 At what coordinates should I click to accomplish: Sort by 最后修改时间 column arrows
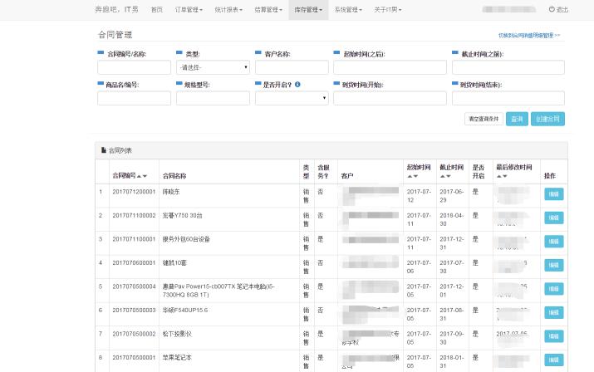(x=503, y=176)
